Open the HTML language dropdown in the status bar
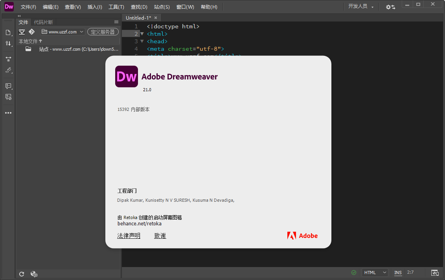 coord(375,273)
